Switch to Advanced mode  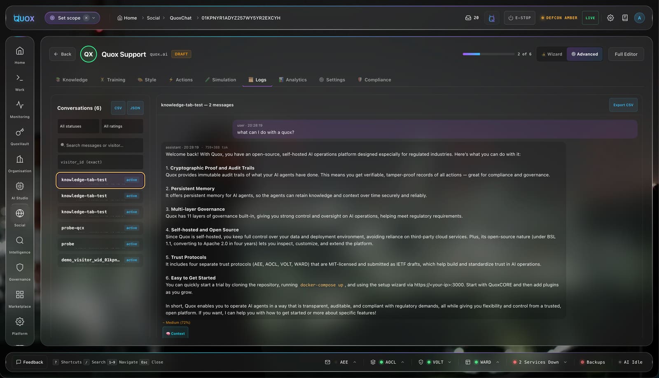pos(584,54)
